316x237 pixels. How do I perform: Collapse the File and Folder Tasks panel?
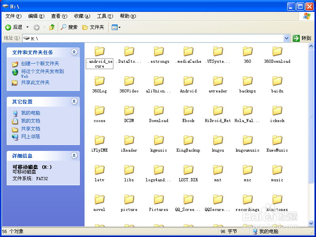pos(74,52)
